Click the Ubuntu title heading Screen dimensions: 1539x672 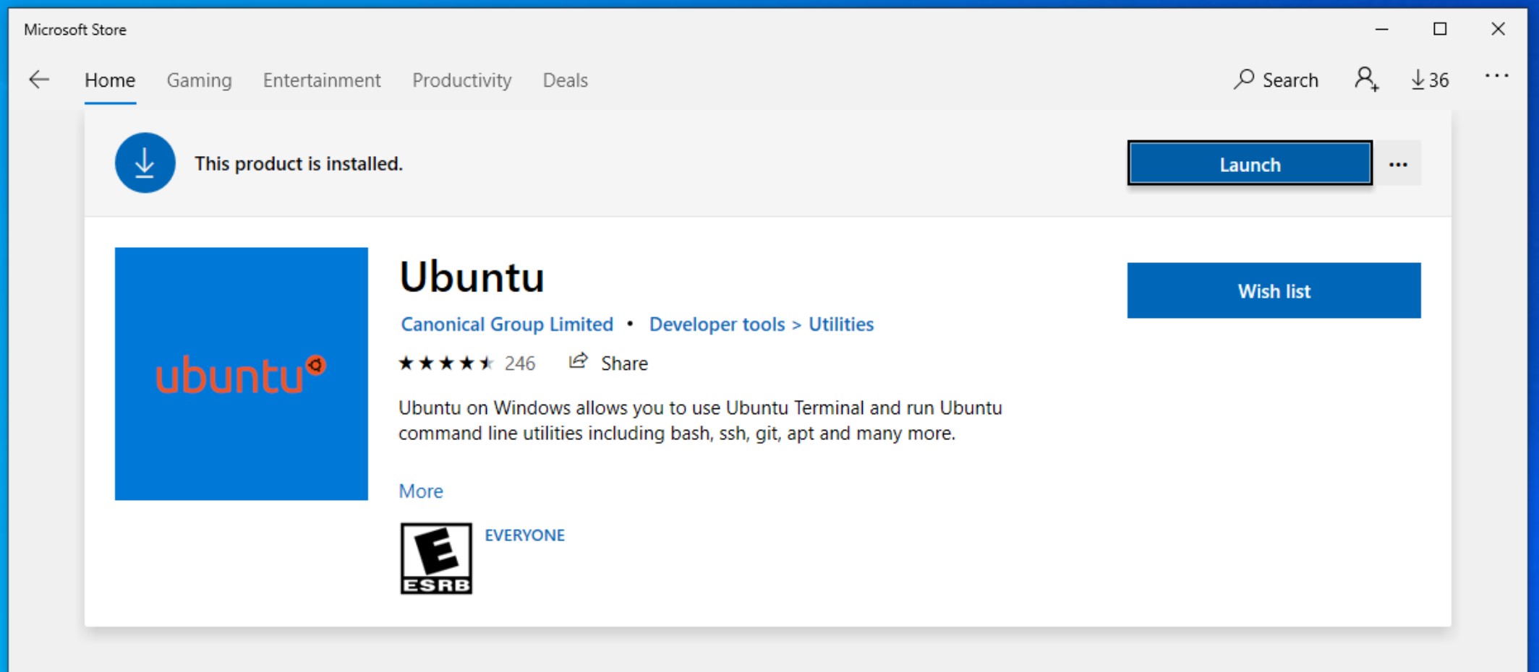472,277
